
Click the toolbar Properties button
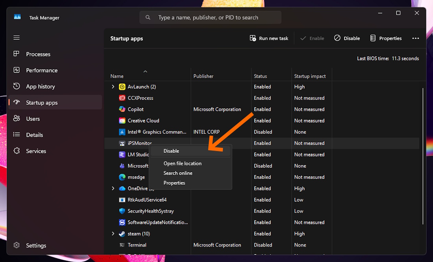[x=386, y=39]
